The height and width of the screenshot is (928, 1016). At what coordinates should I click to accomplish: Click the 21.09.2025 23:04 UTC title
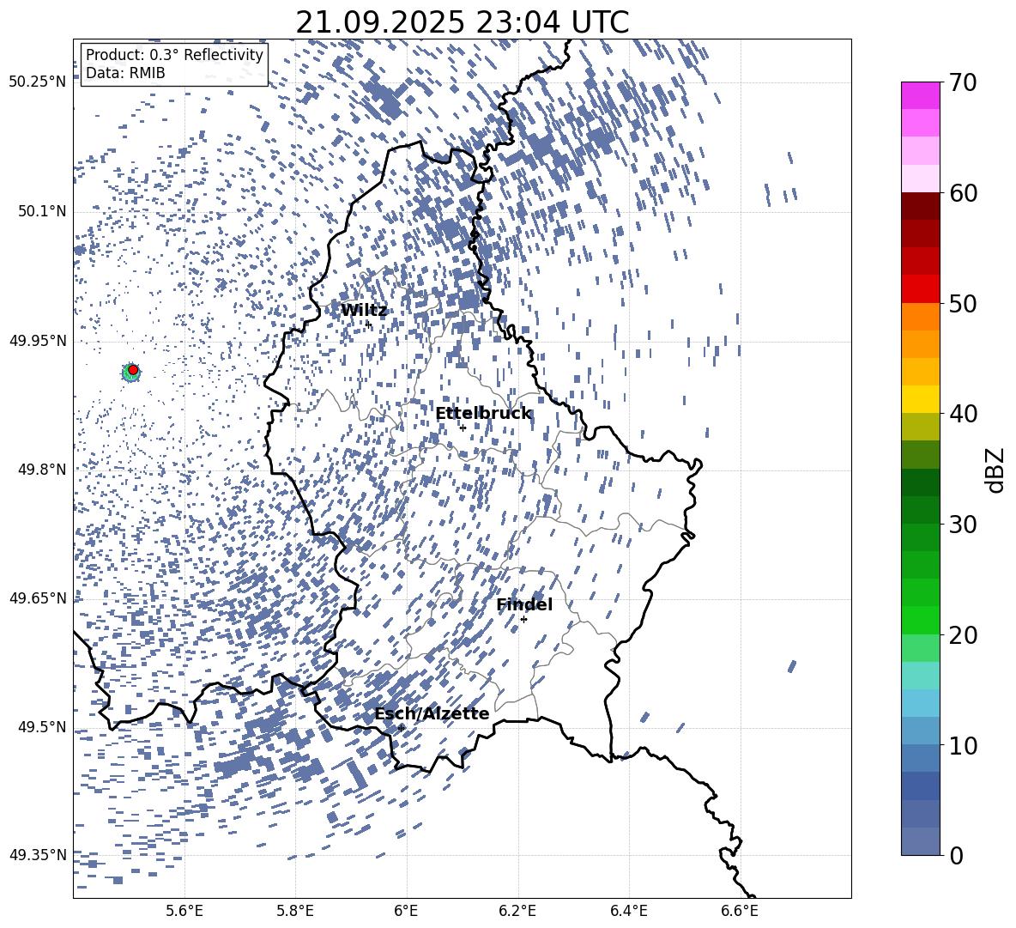tap(462, 22)
